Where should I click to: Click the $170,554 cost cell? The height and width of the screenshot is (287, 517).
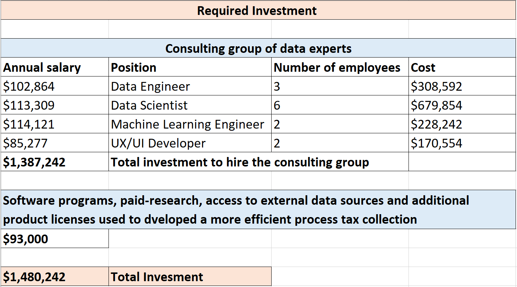[437, 143]
